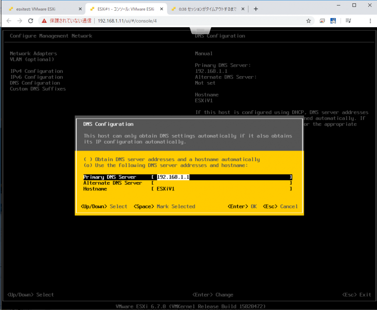Click the 保護されていない通信 security label
Screen dimensions: 377x310
70,21
